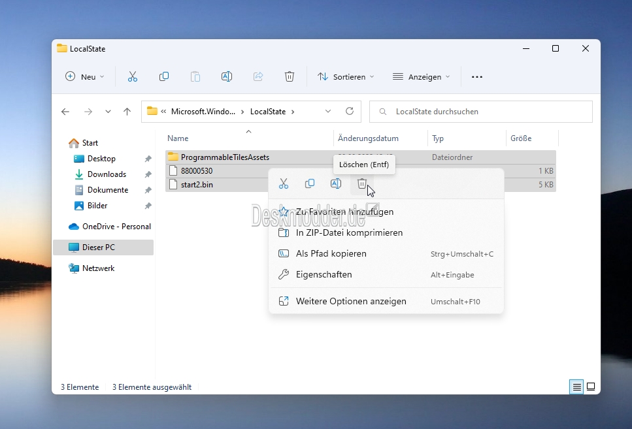Click the Microsoft.Windo... breadcrumb segment
This screenshot has height=429, width=632.
point(203,112)
